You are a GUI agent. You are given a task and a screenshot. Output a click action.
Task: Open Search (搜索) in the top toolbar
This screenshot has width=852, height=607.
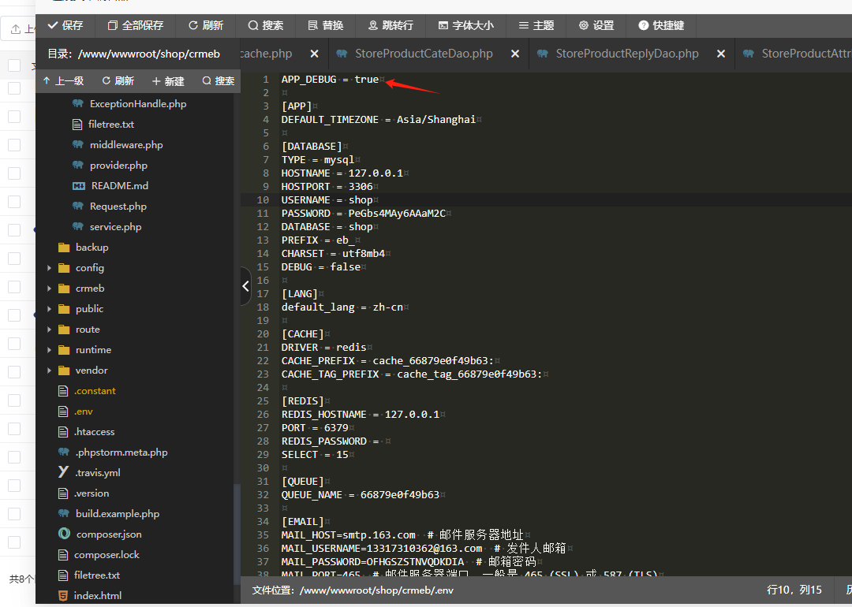tap(266, 25)
